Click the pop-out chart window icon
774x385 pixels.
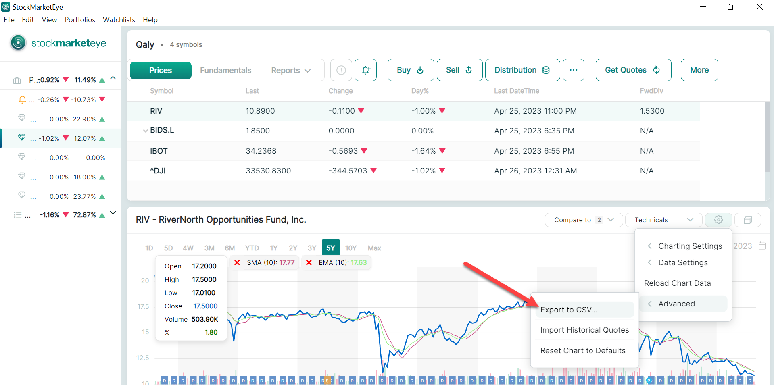click(748, 220)
